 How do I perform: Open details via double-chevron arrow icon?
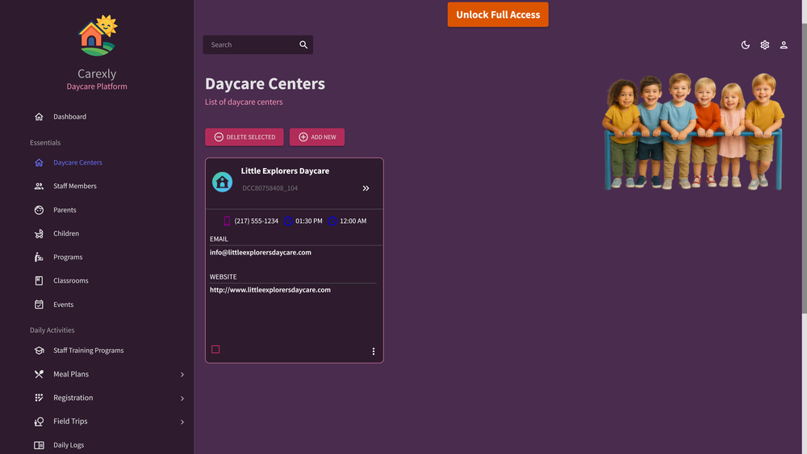point(366,188)
